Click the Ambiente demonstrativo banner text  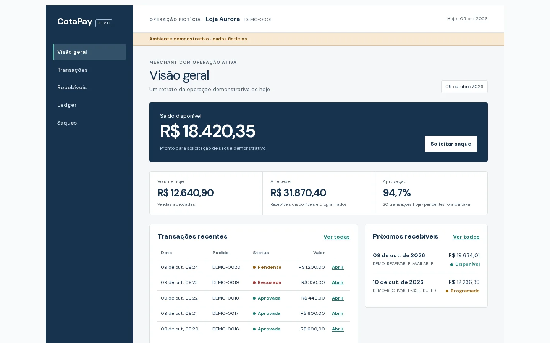tap(198, 39)
